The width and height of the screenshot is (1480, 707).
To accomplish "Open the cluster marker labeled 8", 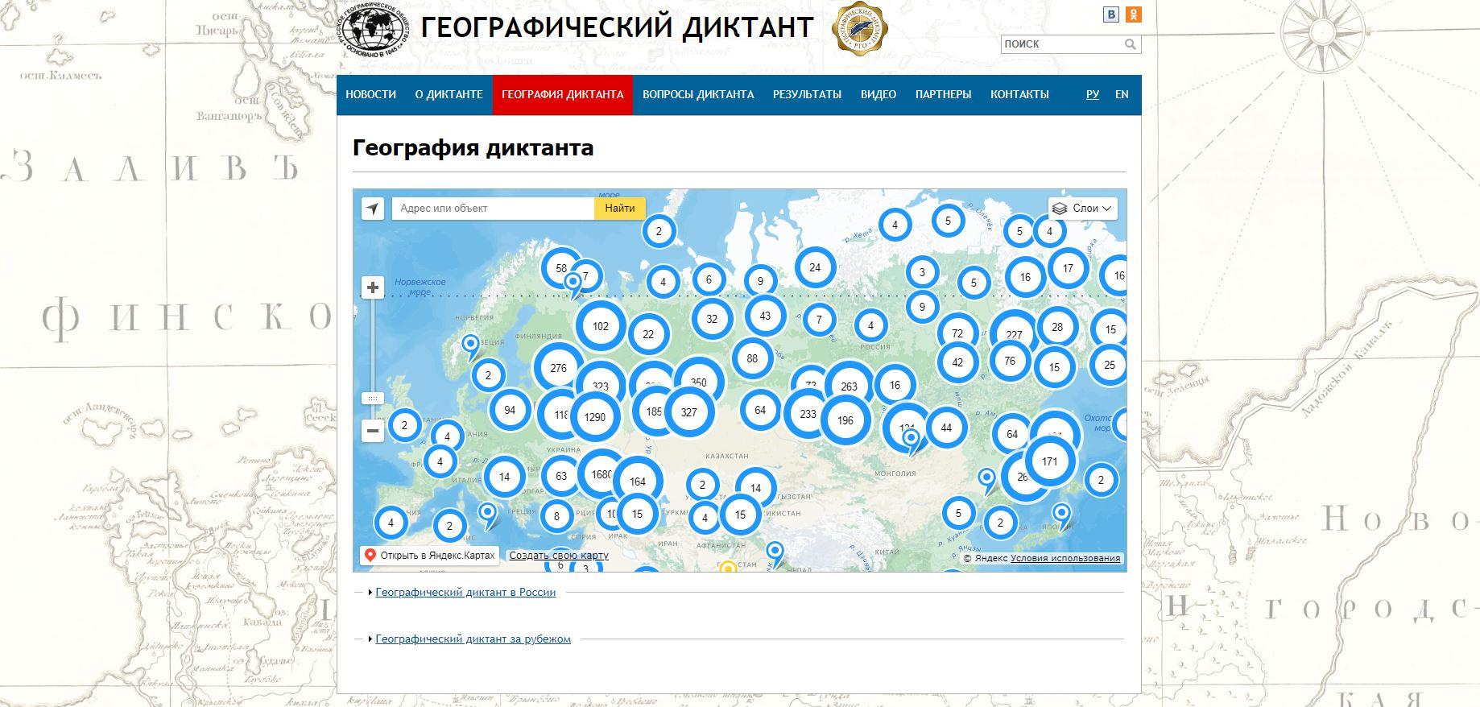I will click(x=556, y=515).
